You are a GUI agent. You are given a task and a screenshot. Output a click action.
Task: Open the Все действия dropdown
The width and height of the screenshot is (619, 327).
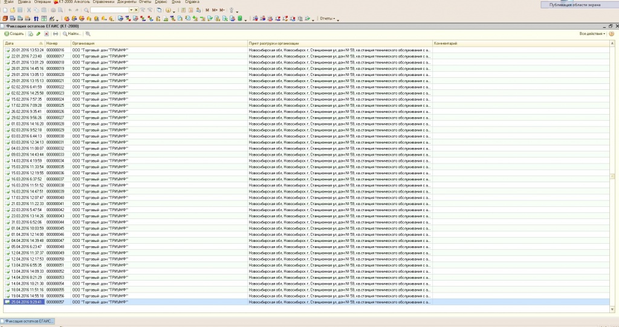592,34
